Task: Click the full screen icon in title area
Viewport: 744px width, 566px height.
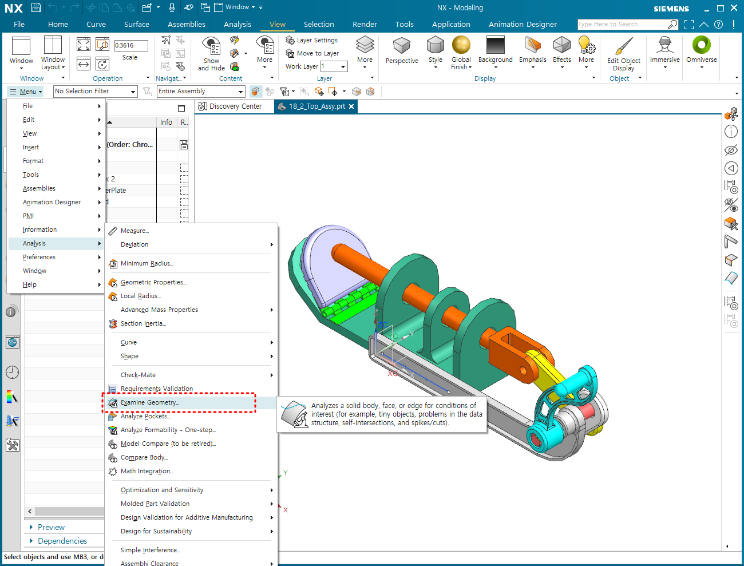Action: pos(689,24)
